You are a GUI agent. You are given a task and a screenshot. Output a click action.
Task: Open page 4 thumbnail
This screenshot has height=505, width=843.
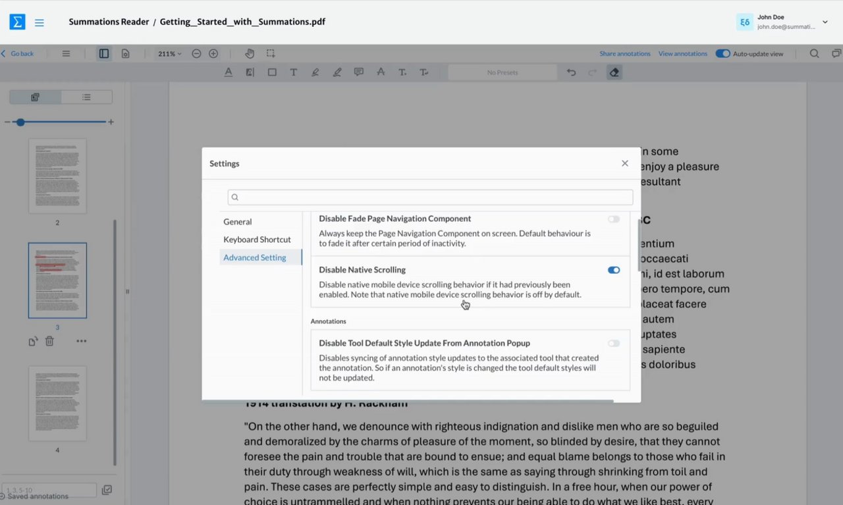(x=57, y=403)
